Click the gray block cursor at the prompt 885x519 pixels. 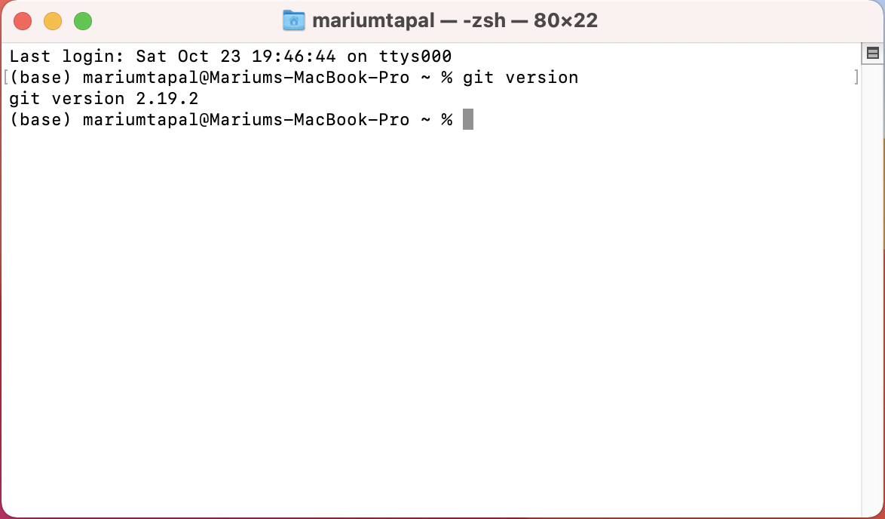468,119
